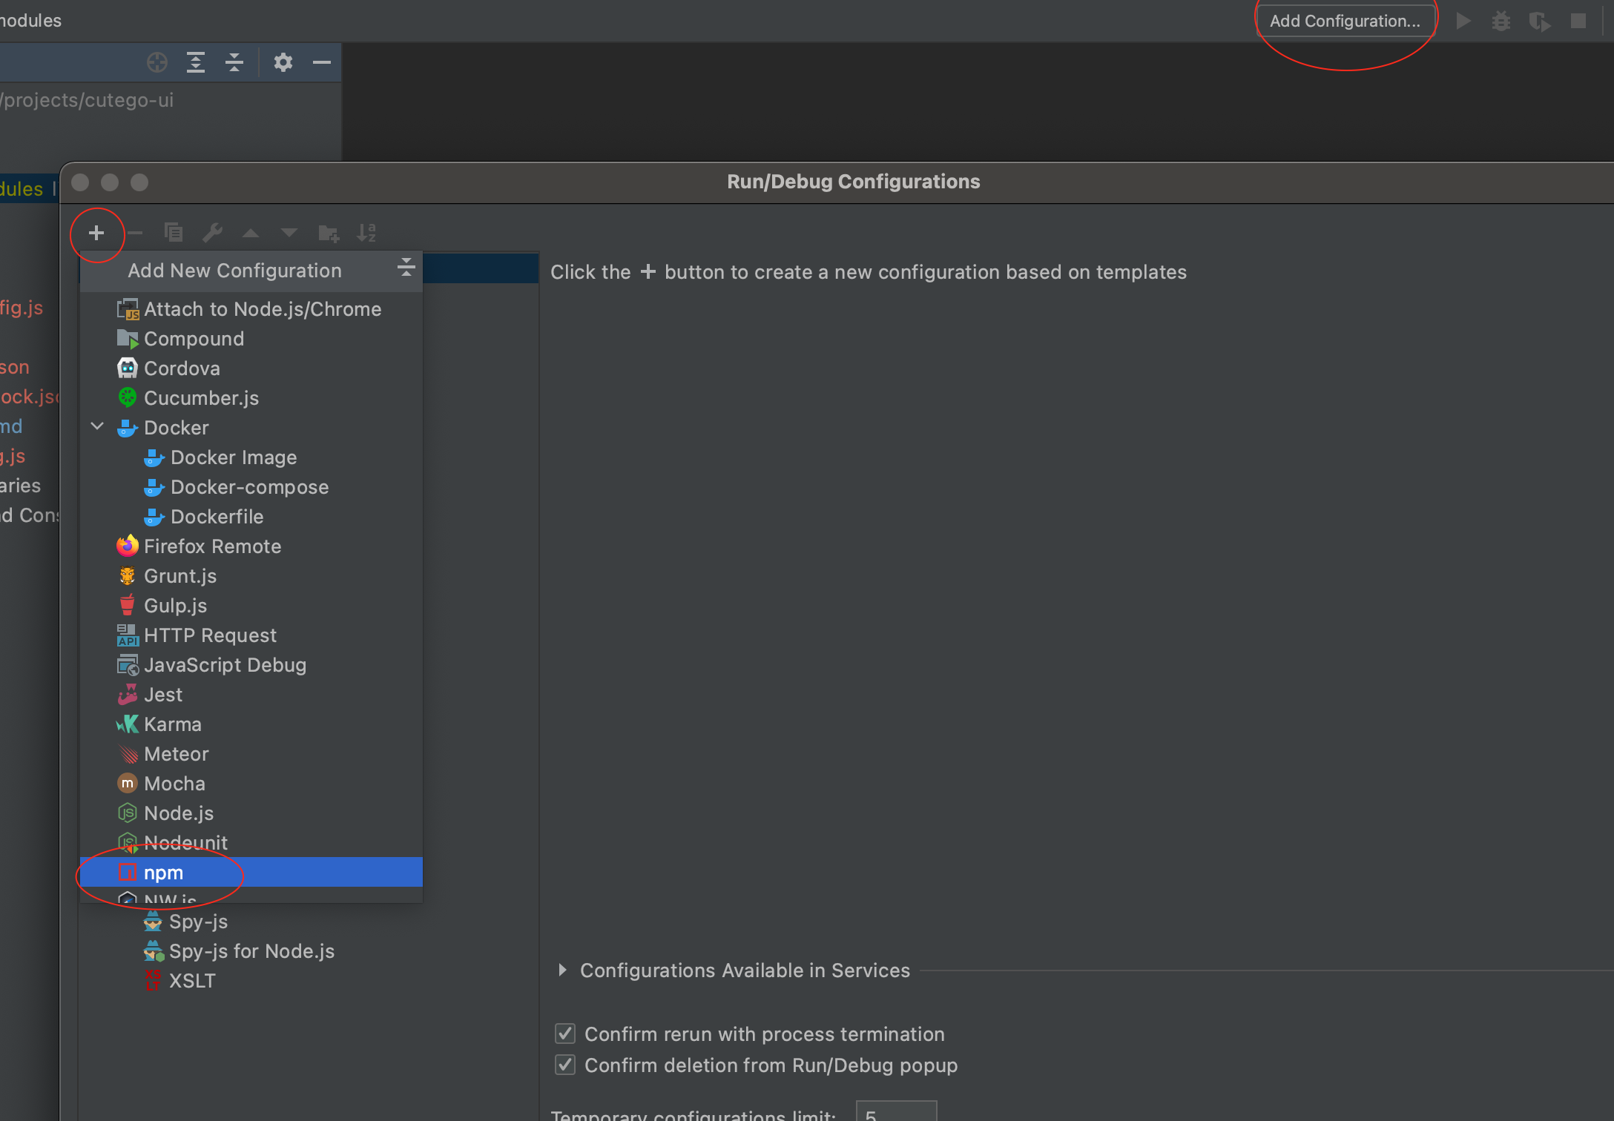The height and width of the screenshot is (1121, 1614).
Task: Toggle Confirm rerun with process termination
Action: coord(565,1034)
